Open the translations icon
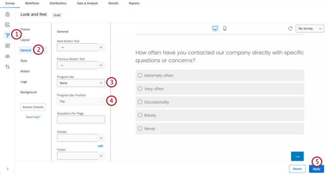327x175 pixels. coord(7,66)
